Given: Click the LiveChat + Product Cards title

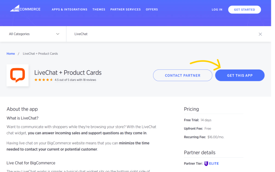Looking at the screenshot, I should coord(68,73).
